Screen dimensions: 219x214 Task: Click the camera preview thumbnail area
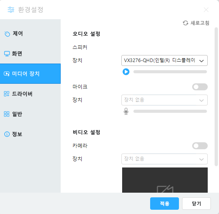coord(165,180)
